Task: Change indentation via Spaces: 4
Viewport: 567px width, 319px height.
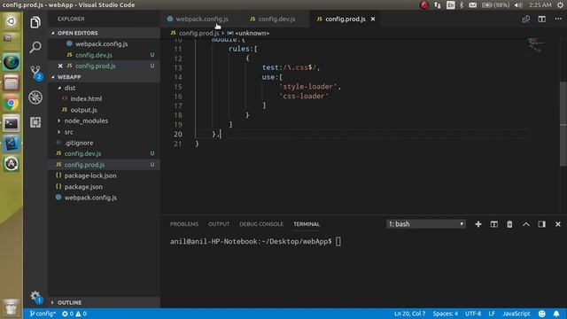Action: pos(445,314)
